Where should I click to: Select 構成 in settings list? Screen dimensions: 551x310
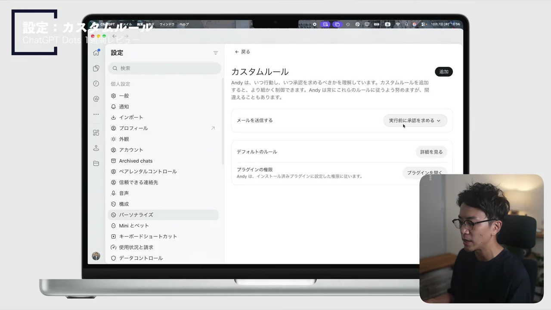click(x=163, y=204)
